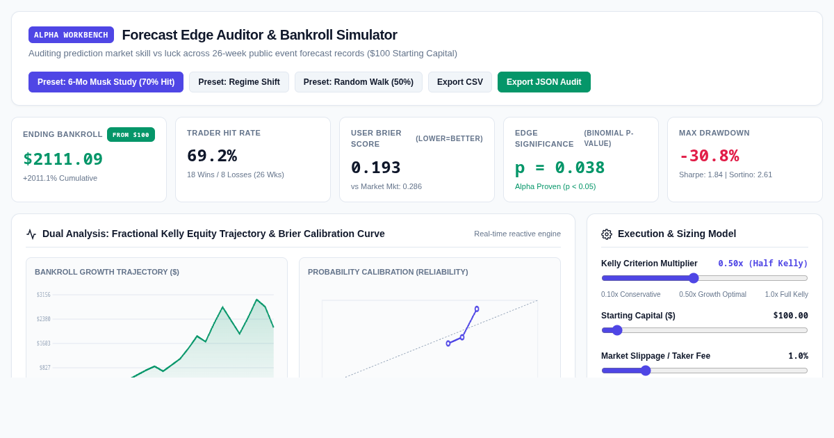This screenshot has height=438, width=834.
Task: Click the Probability Calibration (Reliability) chart heading
Action: tap(388, 272)
